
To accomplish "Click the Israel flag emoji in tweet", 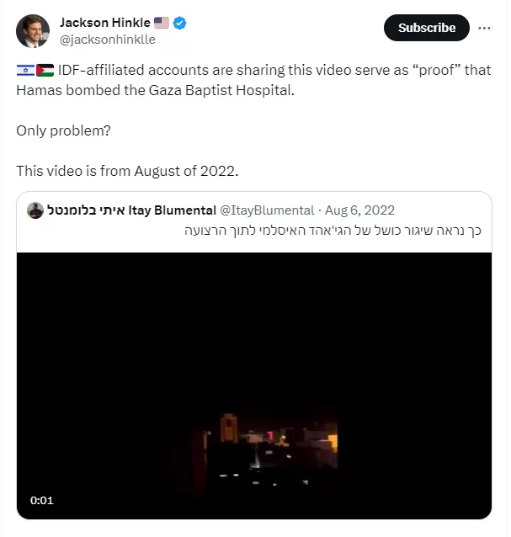I will (25, 71).
